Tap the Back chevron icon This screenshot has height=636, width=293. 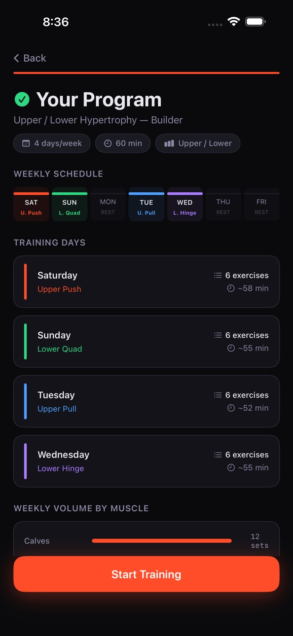click(16, 58)
